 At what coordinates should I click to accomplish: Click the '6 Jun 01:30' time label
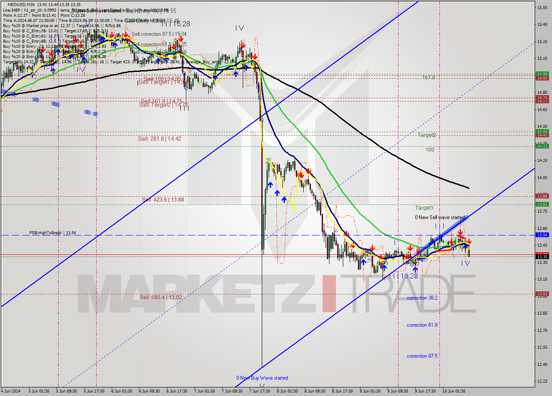[121, 391]
